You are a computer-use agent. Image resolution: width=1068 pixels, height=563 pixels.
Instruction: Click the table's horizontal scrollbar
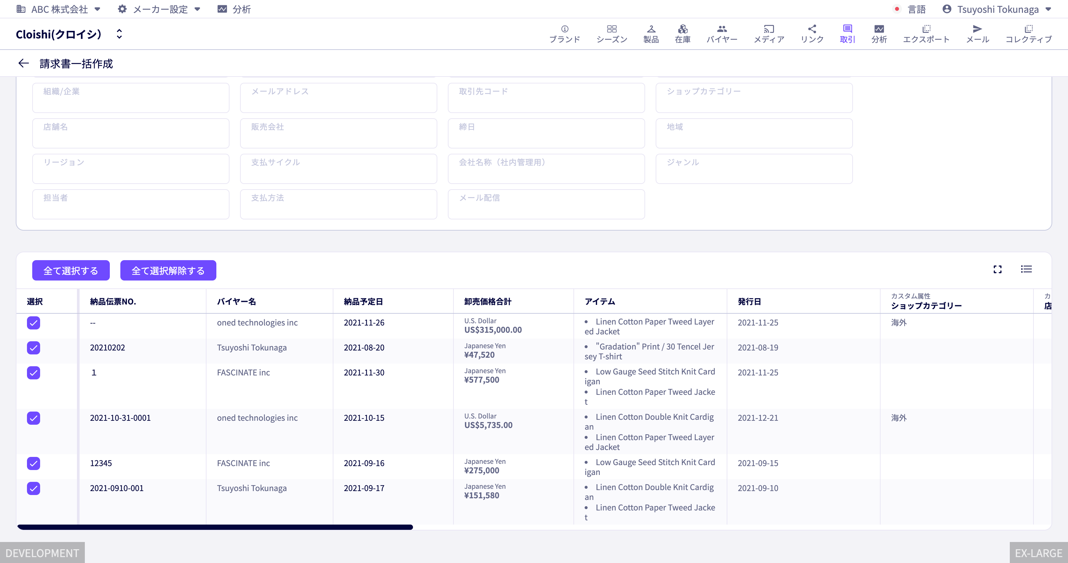point(215,527)
